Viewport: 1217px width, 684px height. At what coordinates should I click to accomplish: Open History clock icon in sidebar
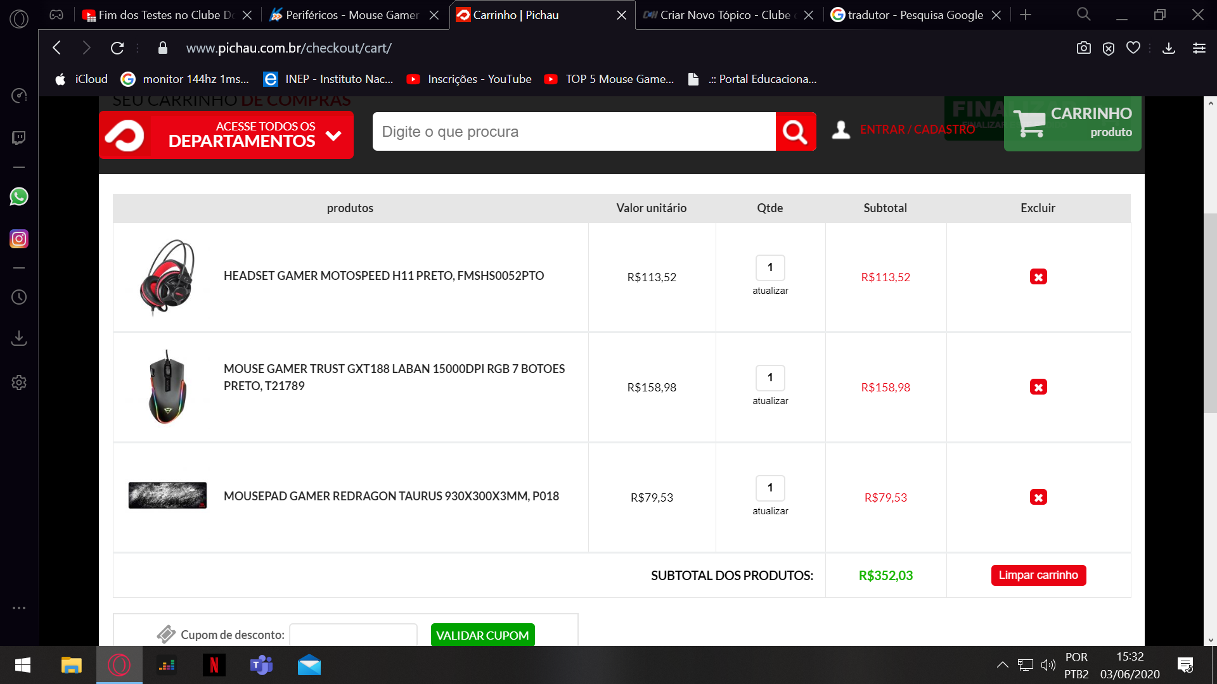click(19, 297)
